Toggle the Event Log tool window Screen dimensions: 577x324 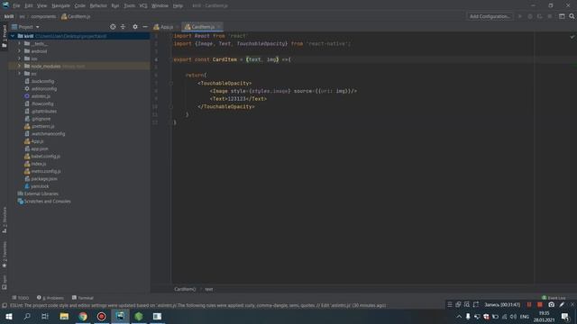[554, 298]
